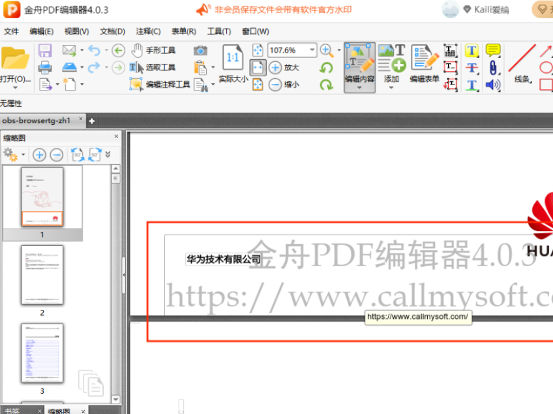Select page 3 thumbnail
This screenshot has height=414, width=553.
[42, 353]
